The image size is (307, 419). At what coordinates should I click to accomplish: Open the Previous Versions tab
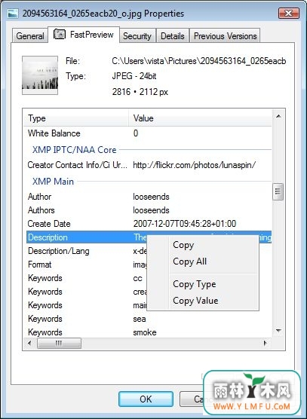click(225, 36)
